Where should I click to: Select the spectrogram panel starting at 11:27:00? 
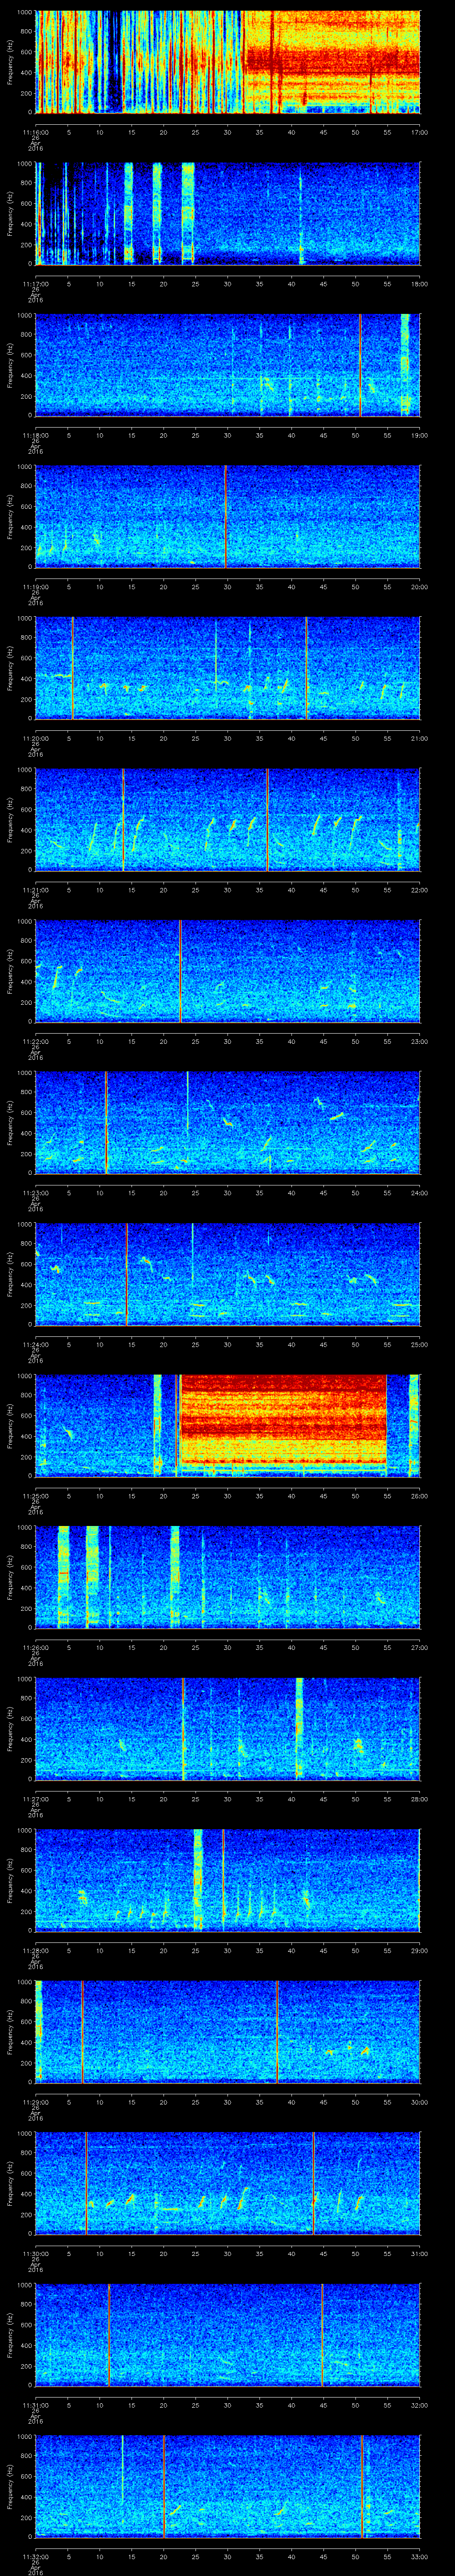[227, 1729]
